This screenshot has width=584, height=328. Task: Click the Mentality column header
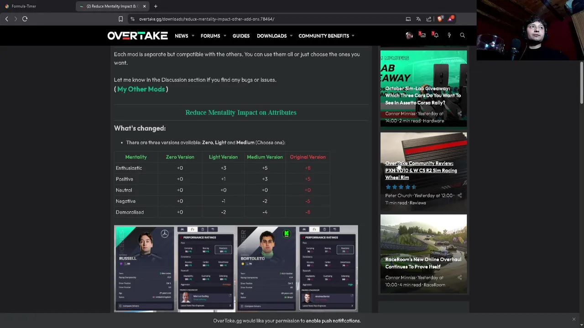[x=136, y=157]
